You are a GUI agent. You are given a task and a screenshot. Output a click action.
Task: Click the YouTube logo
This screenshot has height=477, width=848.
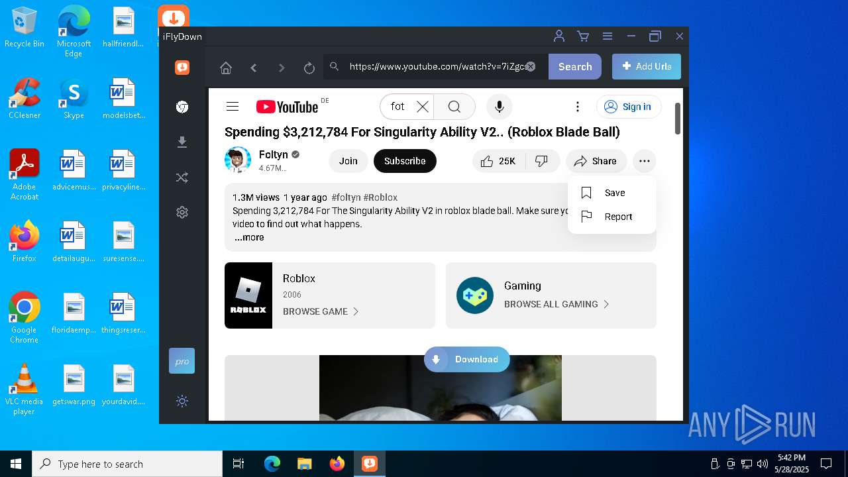[287, 107]
